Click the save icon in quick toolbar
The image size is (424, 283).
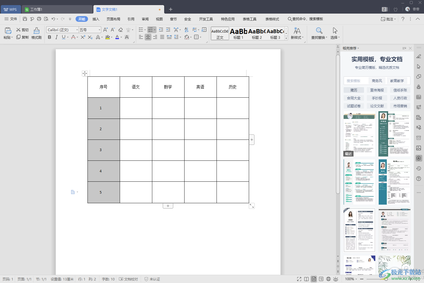[x=25, y=19]
